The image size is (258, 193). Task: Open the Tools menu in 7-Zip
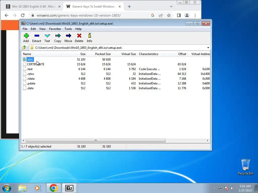tap(68, 29)
